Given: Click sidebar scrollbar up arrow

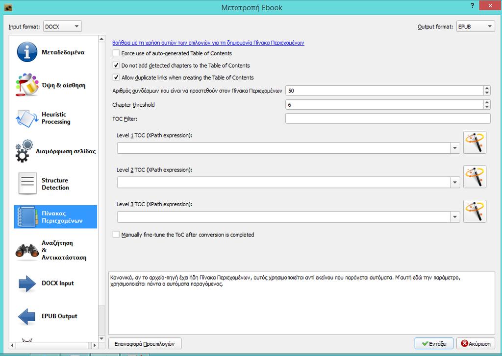Looking at the screenshot, I should (101, 39).
